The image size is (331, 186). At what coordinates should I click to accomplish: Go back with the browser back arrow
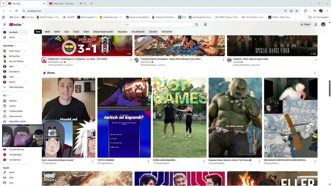coord(4,11)
